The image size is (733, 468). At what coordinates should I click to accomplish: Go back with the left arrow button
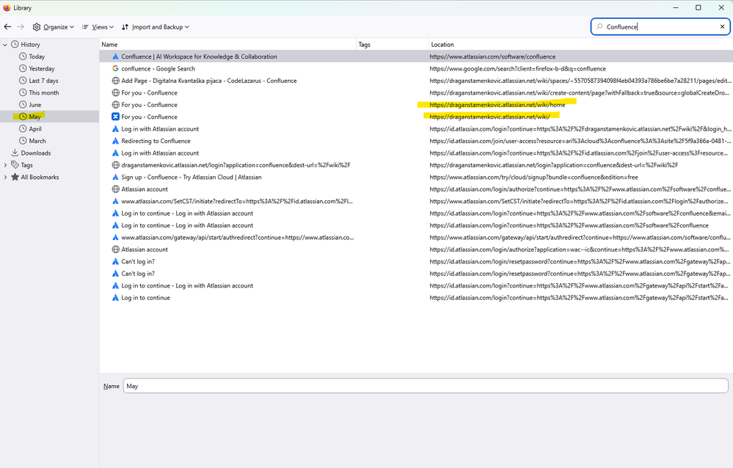tap(7, 26)
